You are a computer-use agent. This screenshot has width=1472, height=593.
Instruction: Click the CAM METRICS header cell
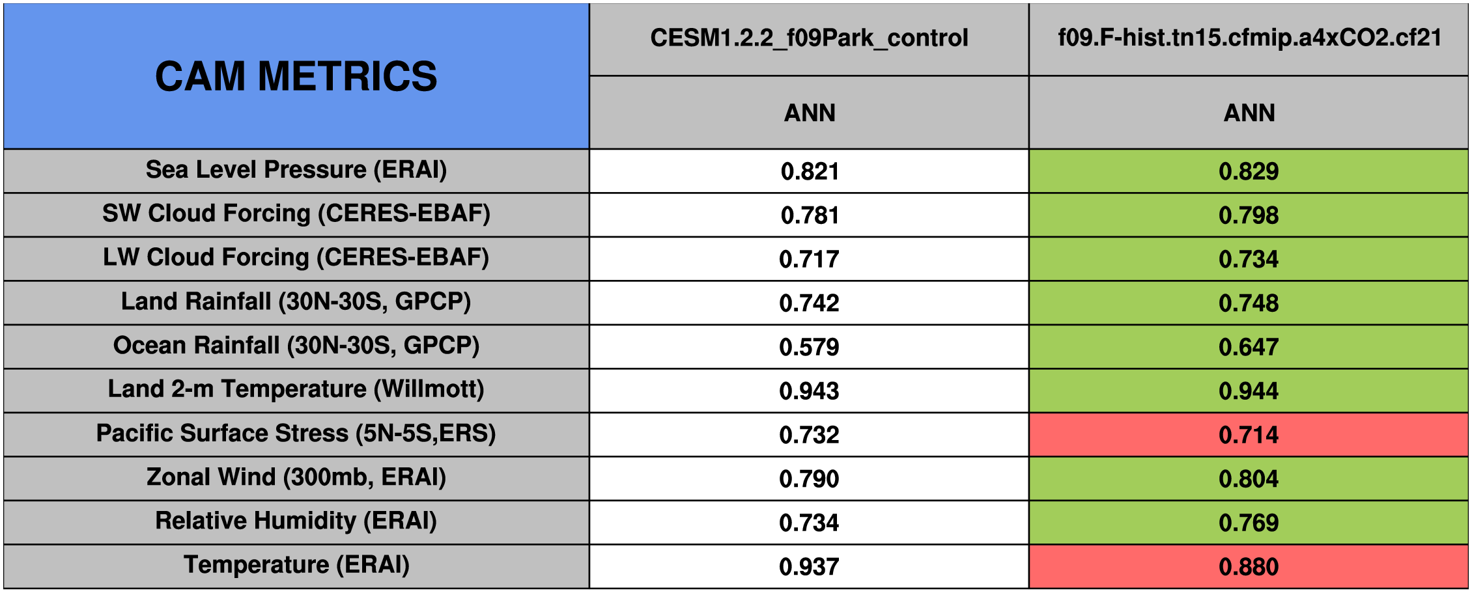pos(296,76)
